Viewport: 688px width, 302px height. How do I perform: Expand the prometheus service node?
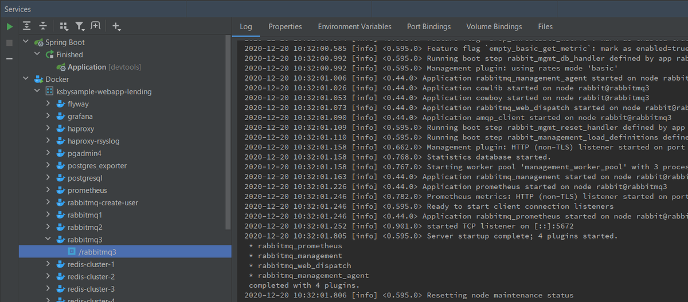pyautogui.click(x=48, y=190)
